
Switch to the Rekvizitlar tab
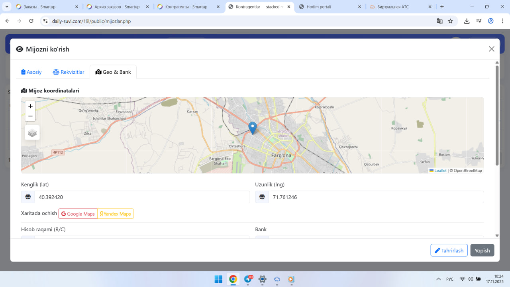(69, 72)
